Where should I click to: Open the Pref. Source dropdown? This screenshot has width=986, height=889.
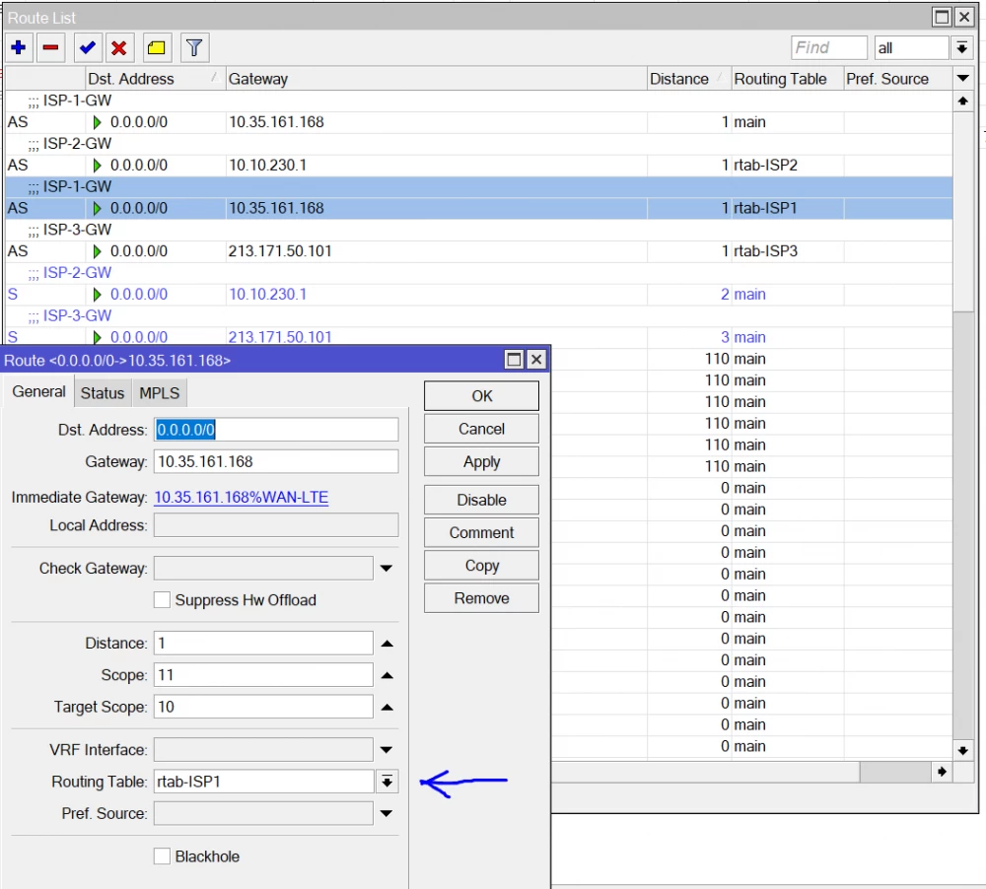tap(386, 813)
